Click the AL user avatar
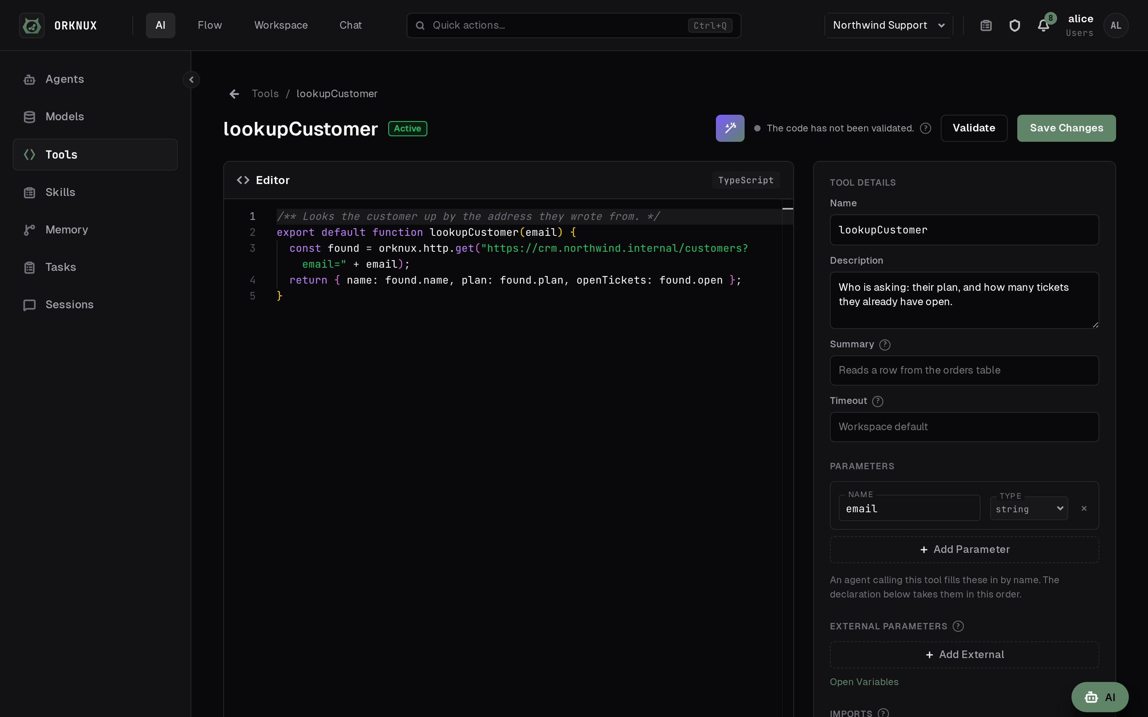This screenshot has width=1148, height=717. point(1116,25)
